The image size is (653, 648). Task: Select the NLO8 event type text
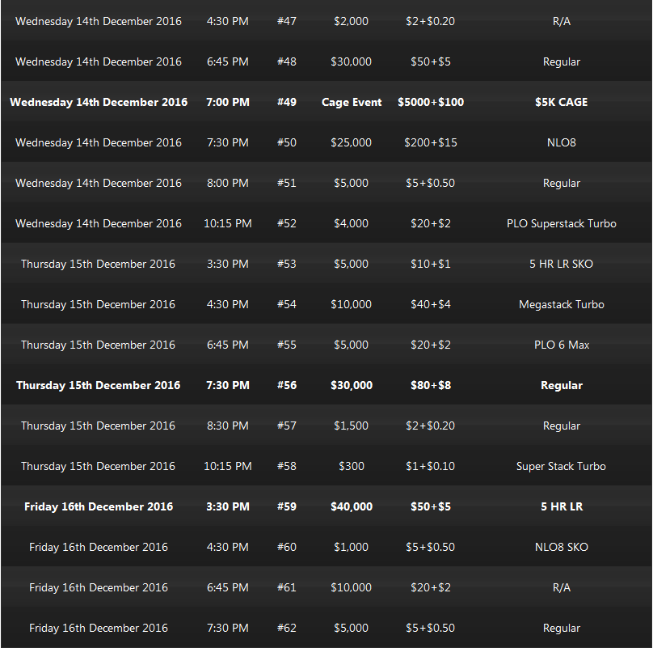(x=561, y=142)
